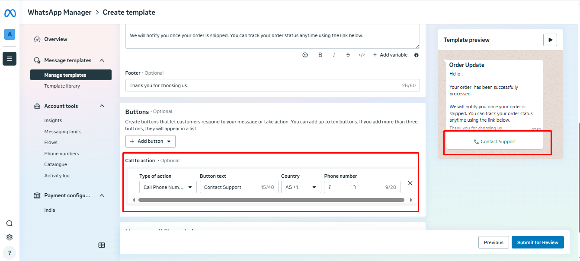Click the Phone number field

tap(362, 187)
